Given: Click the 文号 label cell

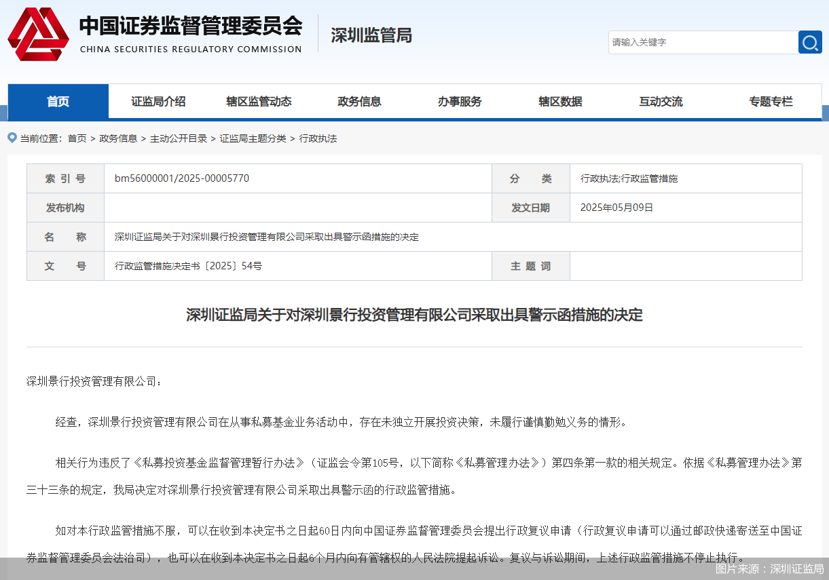Looking at the screenshot, I should click(66, 266).
